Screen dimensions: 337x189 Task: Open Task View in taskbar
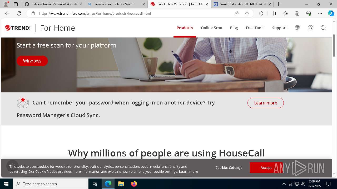pos(95,184)
